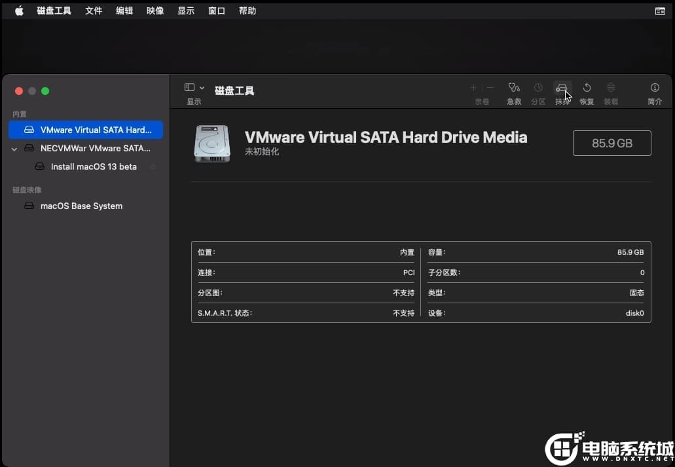Open the 映像 menu

pyautogui.click(x=155, y=10)
